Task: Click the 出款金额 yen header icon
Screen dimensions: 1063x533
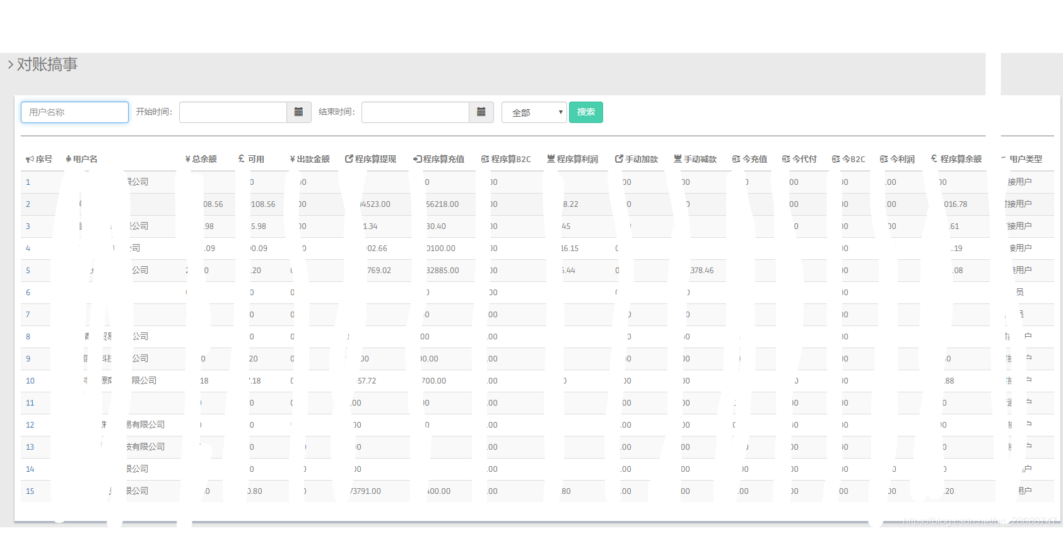Action: point(292,159)
